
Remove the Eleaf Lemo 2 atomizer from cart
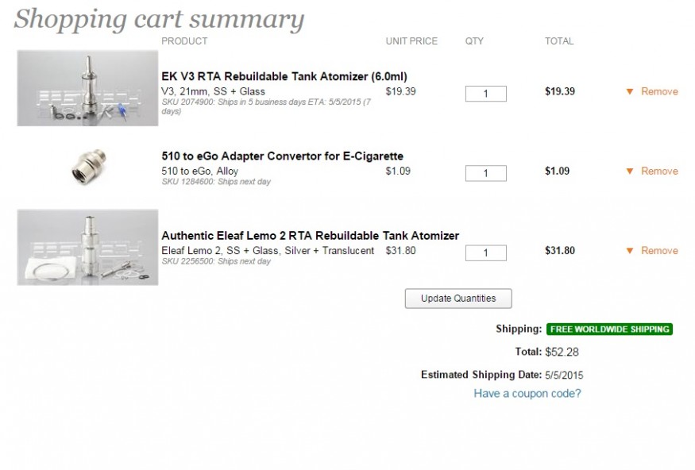pos(659,251)
